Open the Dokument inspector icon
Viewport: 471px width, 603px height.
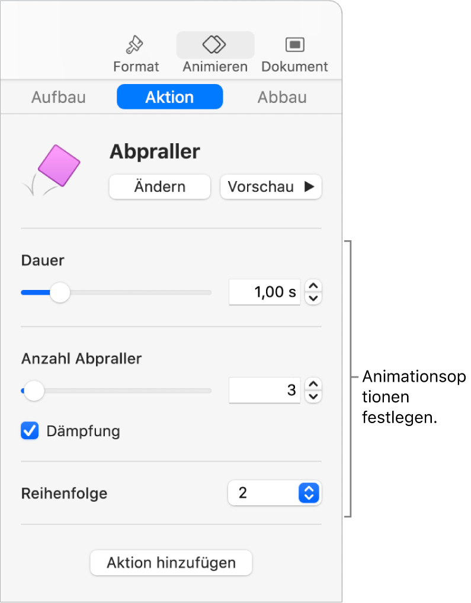click(294, 44)
